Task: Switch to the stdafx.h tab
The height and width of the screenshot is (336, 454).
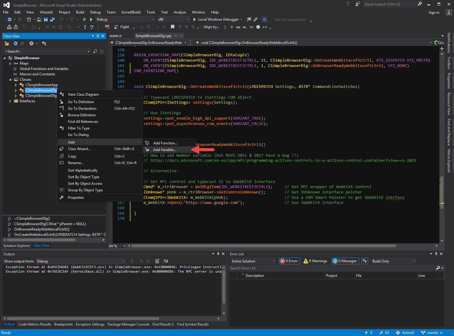Action: pyautogui.click(x=115, y=36)
